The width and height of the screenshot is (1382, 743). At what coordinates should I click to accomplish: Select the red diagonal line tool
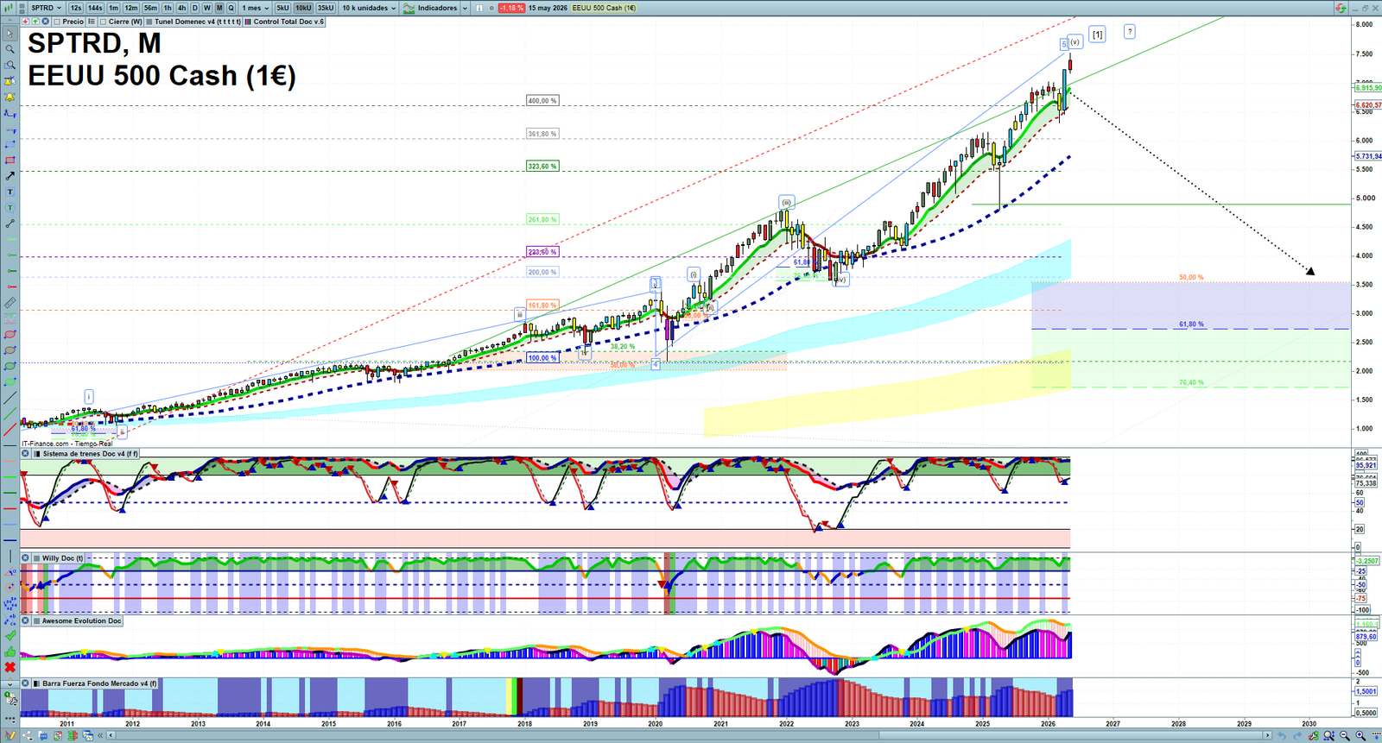10,430
